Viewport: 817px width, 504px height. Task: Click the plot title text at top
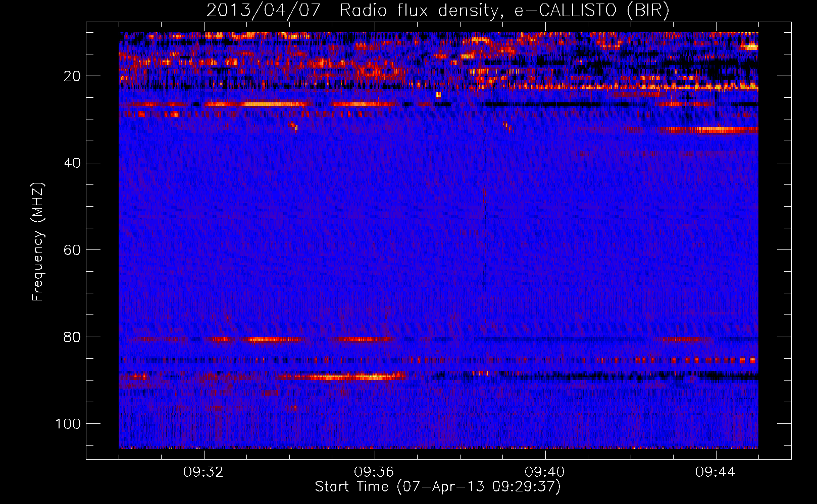(438, 11)
